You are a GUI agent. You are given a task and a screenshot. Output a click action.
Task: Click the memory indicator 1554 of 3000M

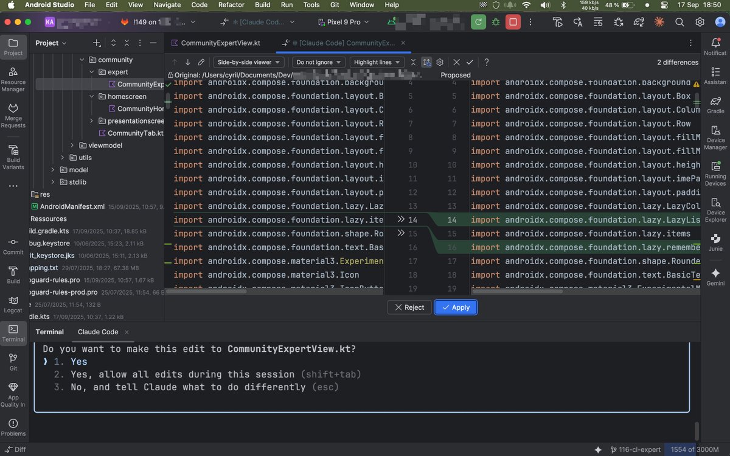click(x=694, y=449)
